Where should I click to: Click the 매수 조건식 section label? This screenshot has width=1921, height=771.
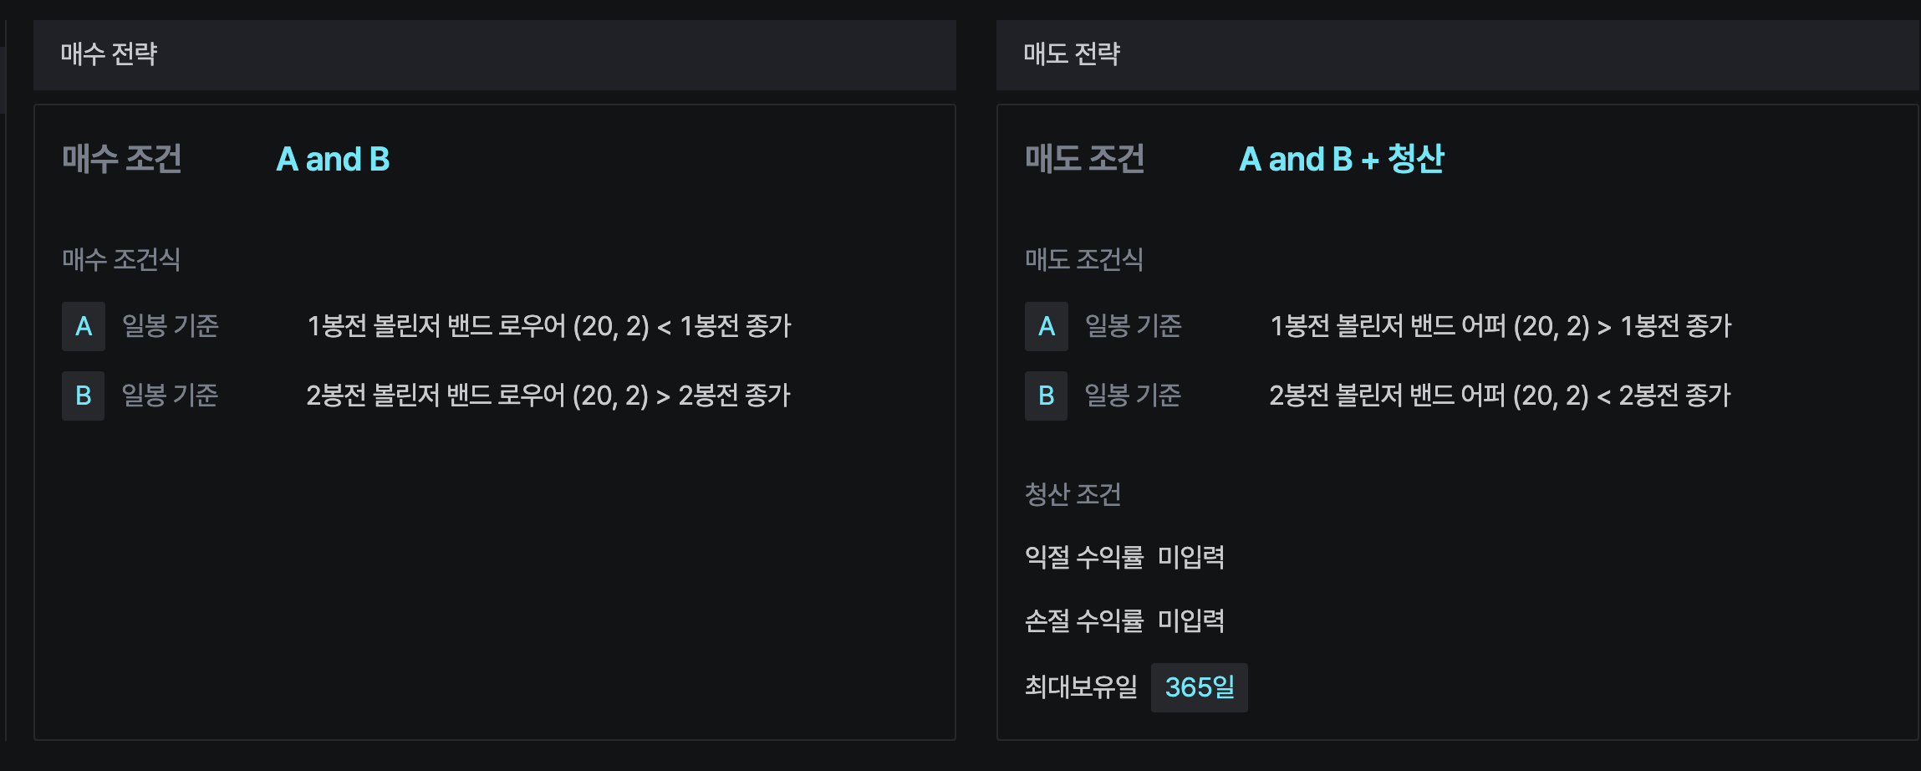pos(121,259)
